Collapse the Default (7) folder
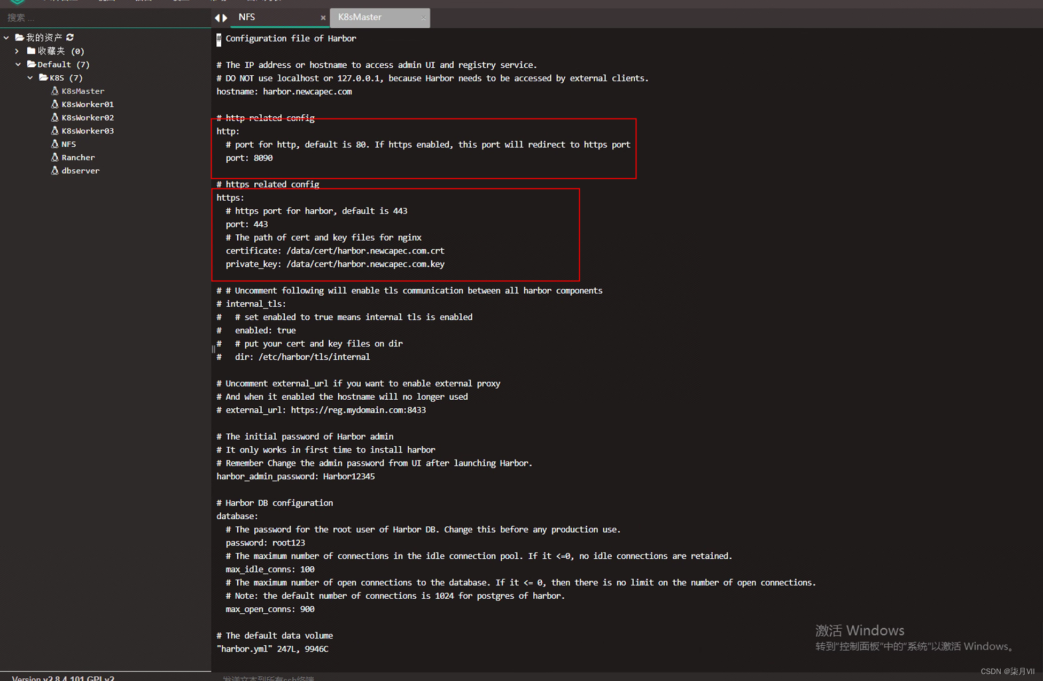Image resolution: width=1043 pixels, height=681 pixels. (x=18, y=65)
